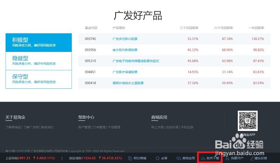Click fund code 000418

(90, 83)
